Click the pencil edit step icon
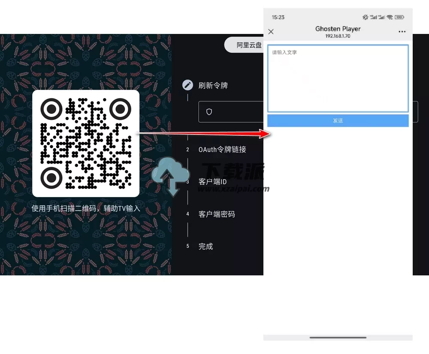This screenshot has width=429, height=354. 188,85
